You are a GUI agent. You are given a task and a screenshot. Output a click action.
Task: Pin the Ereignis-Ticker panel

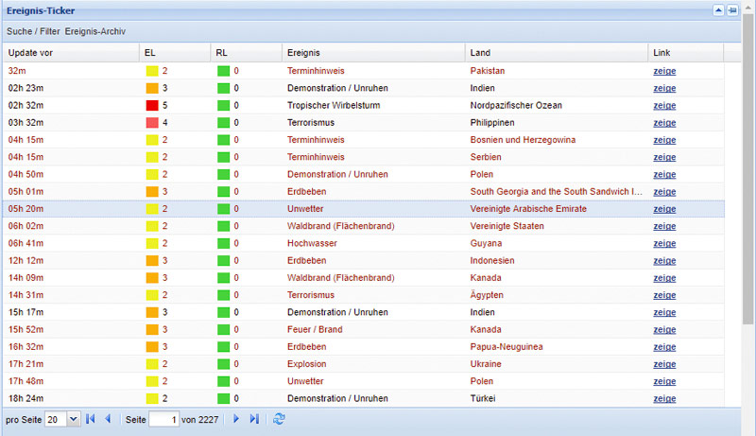tap(732, 10)
